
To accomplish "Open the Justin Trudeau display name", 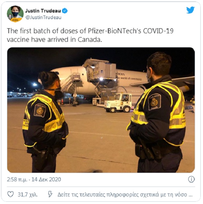I will click(43, 11).
